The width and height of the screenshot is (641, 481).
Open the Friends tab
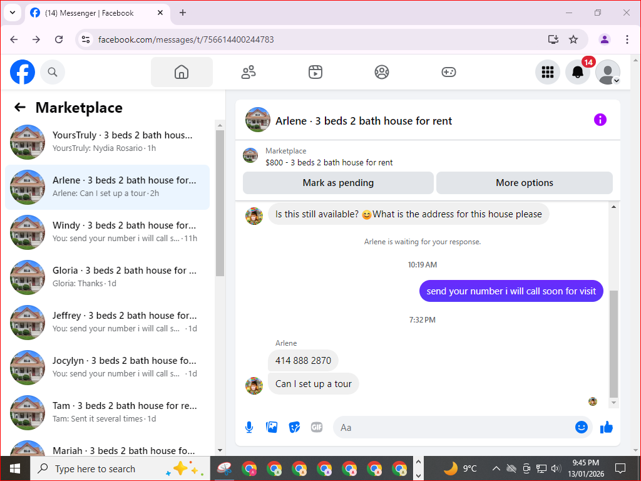coord(249,72)
